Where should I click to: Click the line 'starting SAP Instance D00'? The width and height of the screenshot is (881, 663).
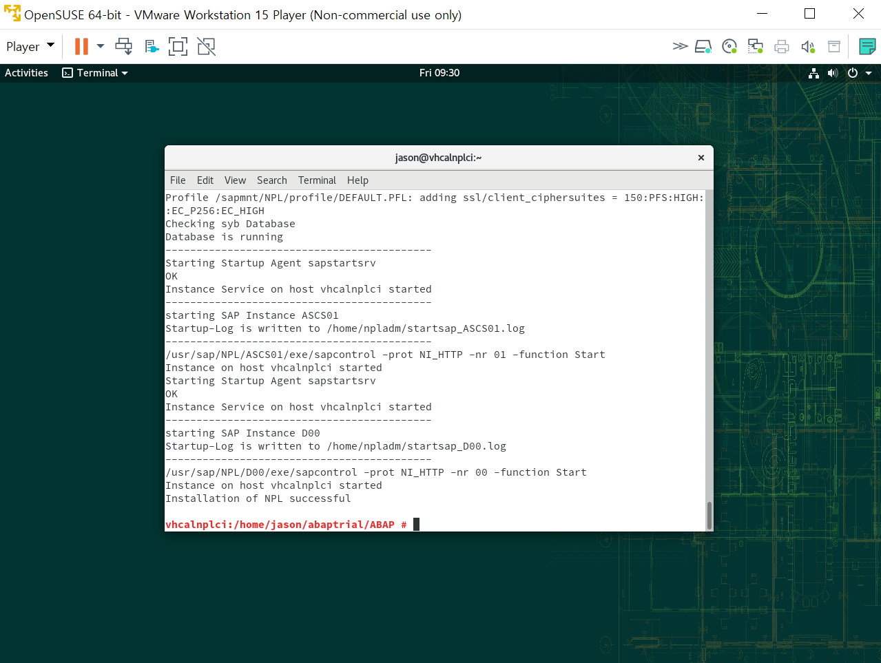(242, 433)
